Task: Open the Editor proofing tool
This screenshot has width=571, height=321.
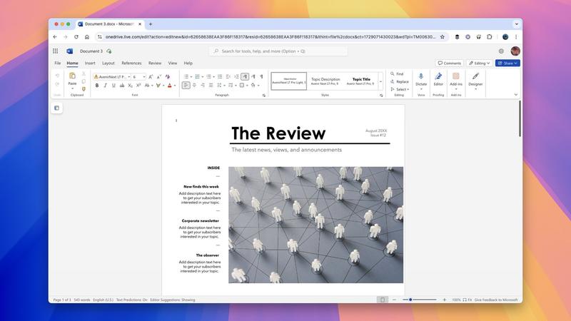Action: (x=438, y=76)
